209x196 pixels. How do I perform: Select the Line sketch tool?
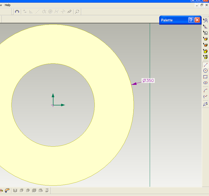(x=205, y=65)
